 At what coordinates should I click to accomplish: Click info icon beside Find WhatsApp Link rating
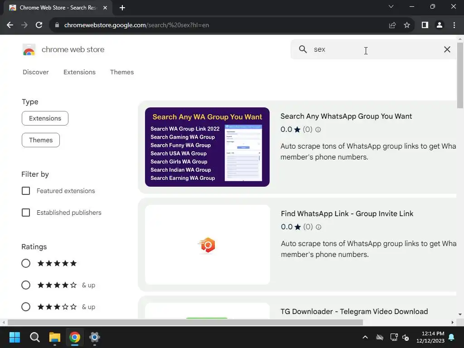coord(319,227)
